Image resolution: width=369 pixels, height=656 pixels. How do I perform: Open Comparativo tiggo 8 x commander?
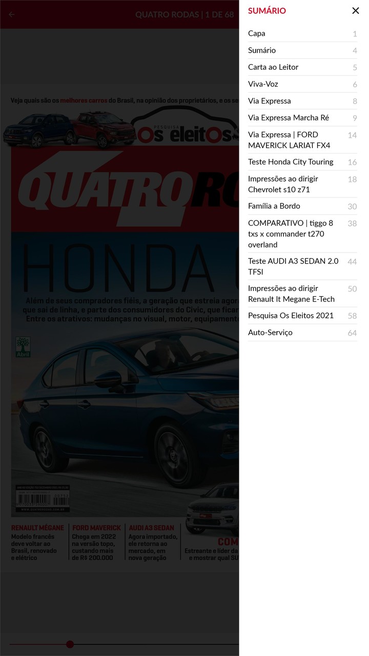[302, 234]
